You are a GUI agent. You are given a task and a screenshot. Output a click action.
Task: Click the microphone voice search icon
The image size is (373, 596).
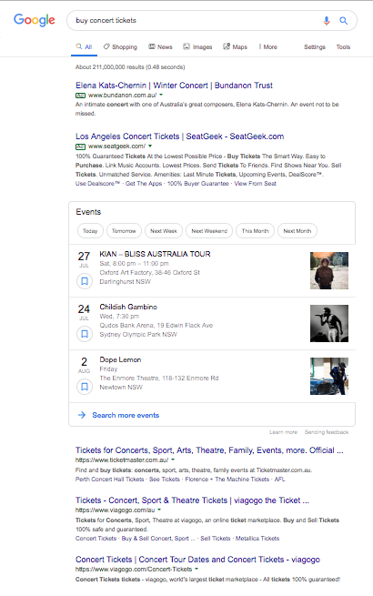327,21
